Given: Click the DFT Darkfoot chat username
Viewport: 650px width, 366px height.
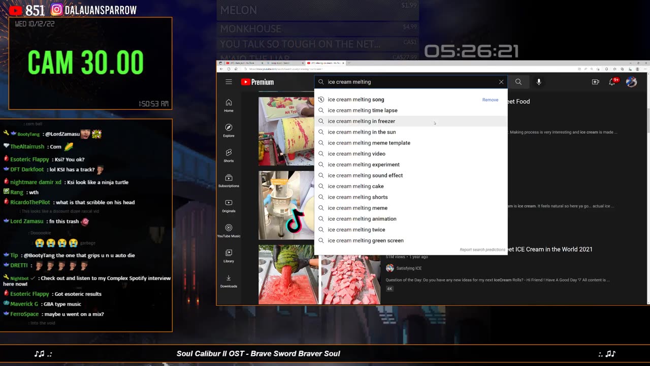Looking at the screenshot, I should point(27,169).
